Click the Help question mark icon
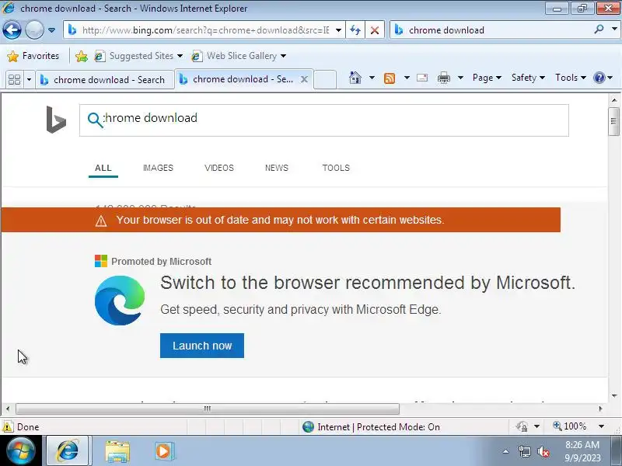 [x=599, y=78]
